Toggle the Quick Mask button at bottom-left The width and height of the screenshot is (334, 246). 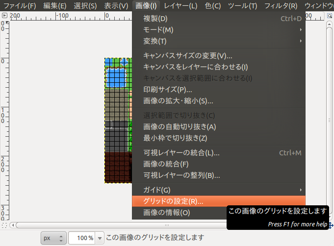pos(4,225)
